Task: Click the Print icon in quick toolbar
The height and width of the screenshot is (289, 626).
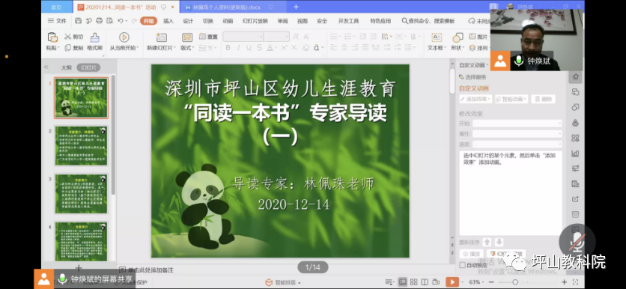Action: [x=99, y=21]
